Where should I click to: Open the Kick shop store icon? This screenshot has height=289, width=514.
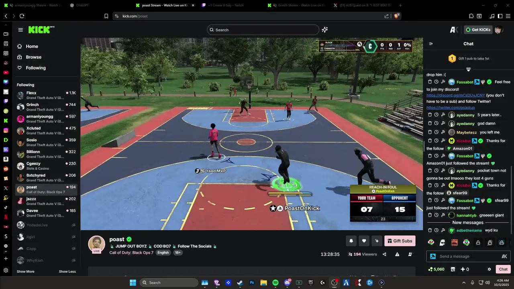click(x=453, y=269)
